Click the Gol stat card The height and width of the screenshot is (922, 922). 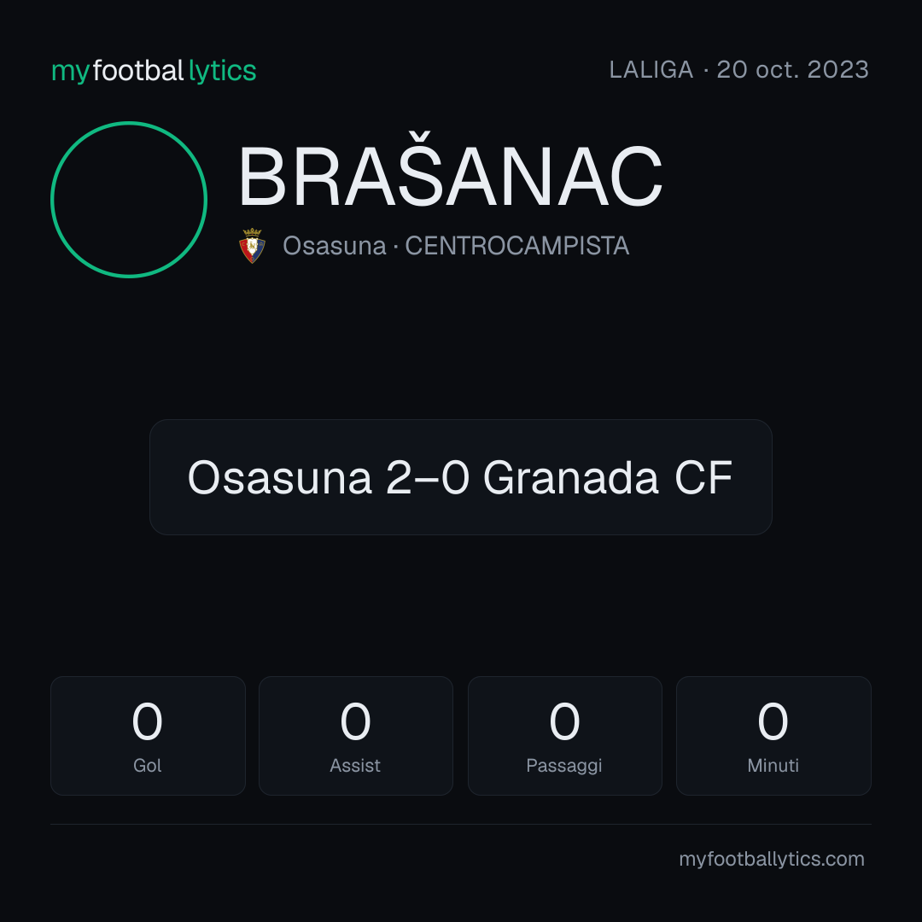(148, 736)
